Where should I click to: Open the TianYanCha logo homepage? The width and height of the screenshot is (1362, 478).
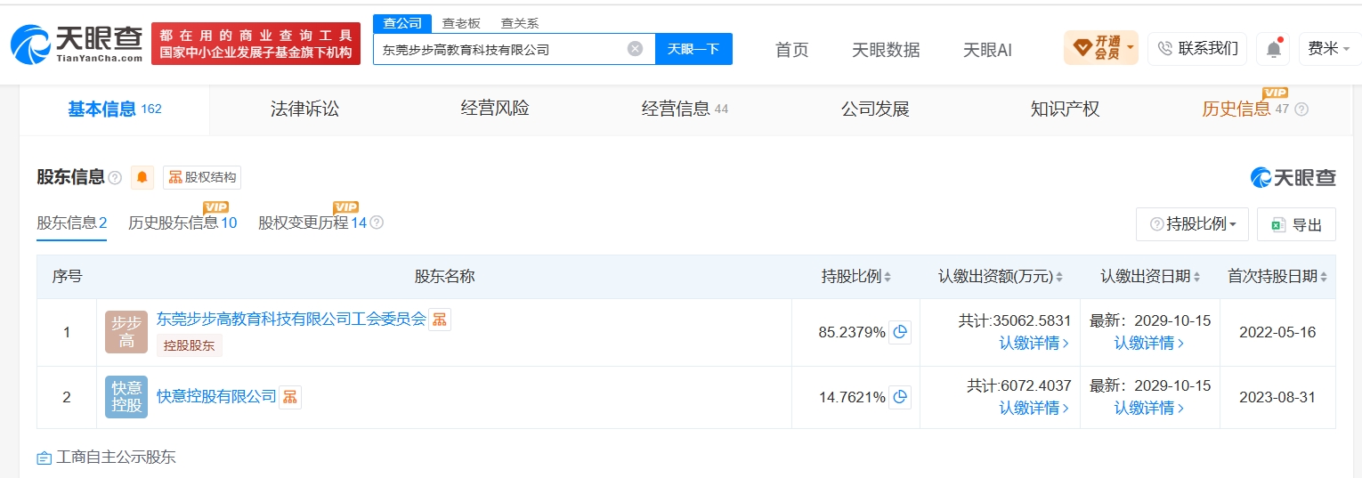pyautogui.click(x=77, y=44)
